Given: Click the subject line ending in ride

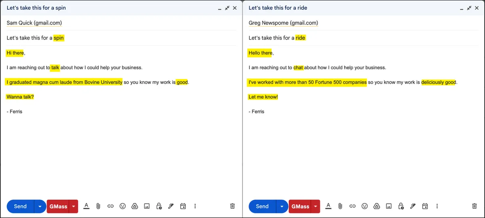Looking at the screenshot, I should (363, 38).
